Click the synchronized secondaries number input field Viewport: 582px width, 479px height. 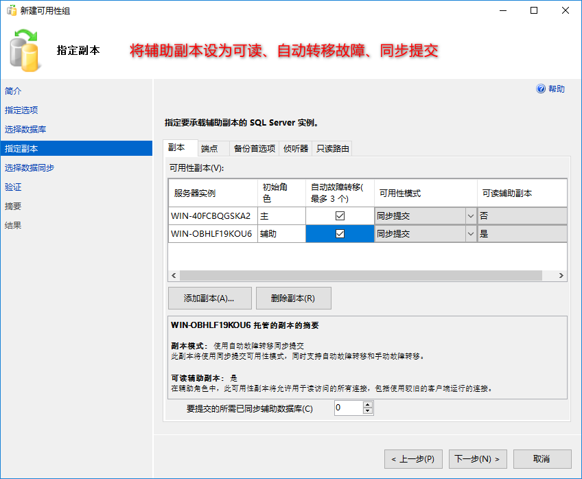tap(348, 408)
